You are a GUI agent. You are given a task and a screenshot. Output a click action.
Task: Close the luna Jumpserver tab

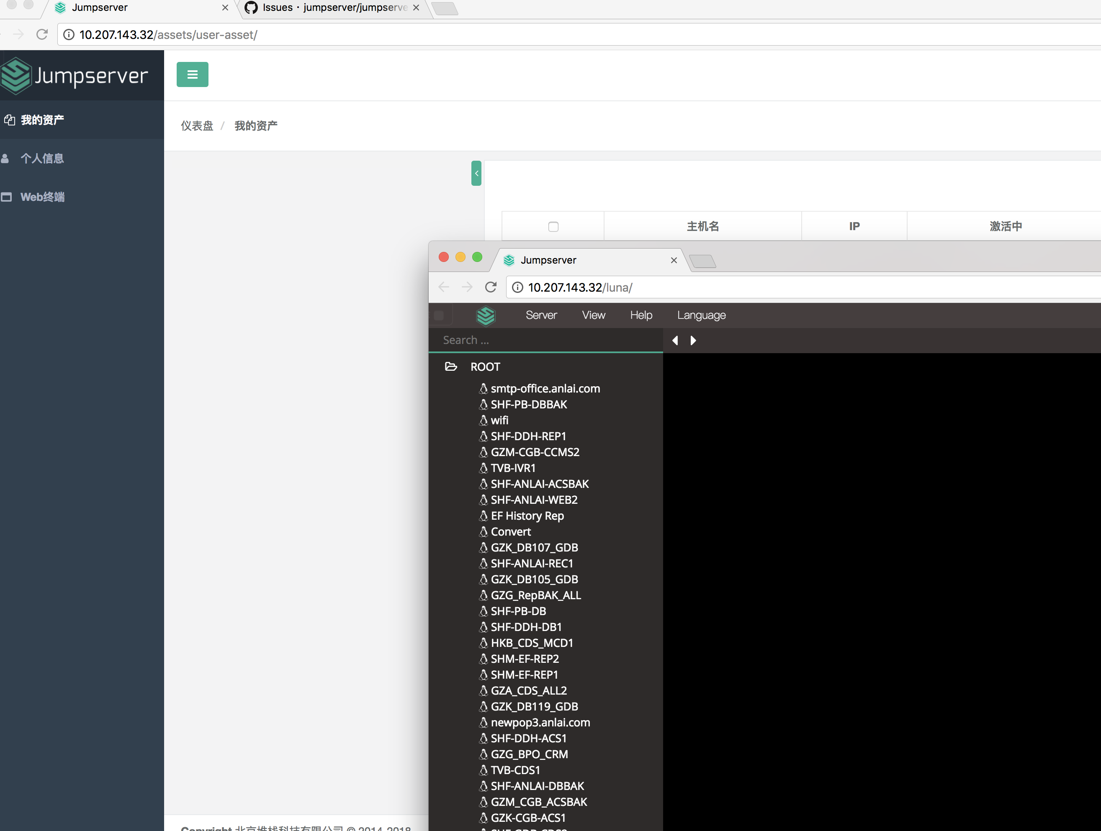click(674, 260)
